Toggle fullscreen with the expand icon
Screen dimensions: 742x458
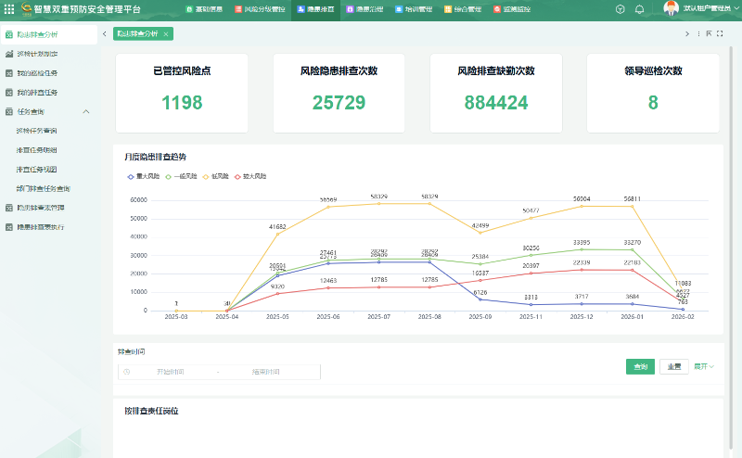(720, 33)
